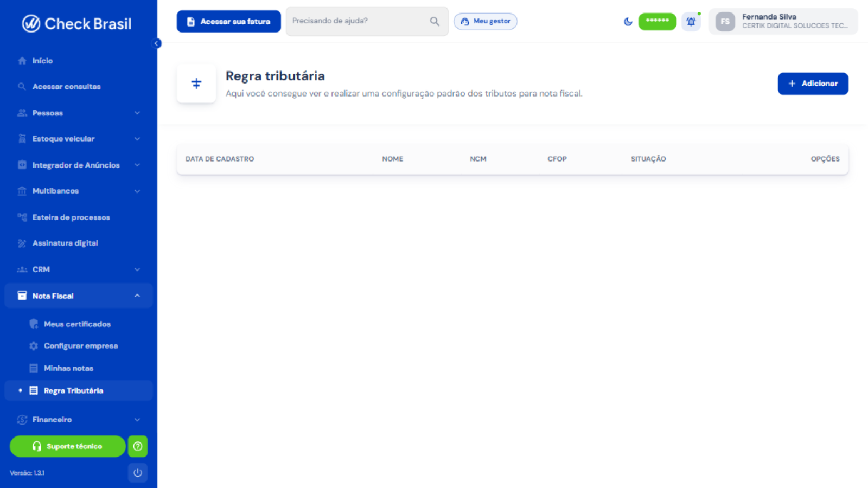The height and width of the screenshot is (488, 868).
Task: Sort by CFOP column header
Action: 557,159
